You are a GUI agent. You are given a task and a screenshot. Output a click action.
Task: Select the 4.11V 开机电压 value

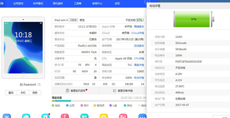click(x=179, y=80)
